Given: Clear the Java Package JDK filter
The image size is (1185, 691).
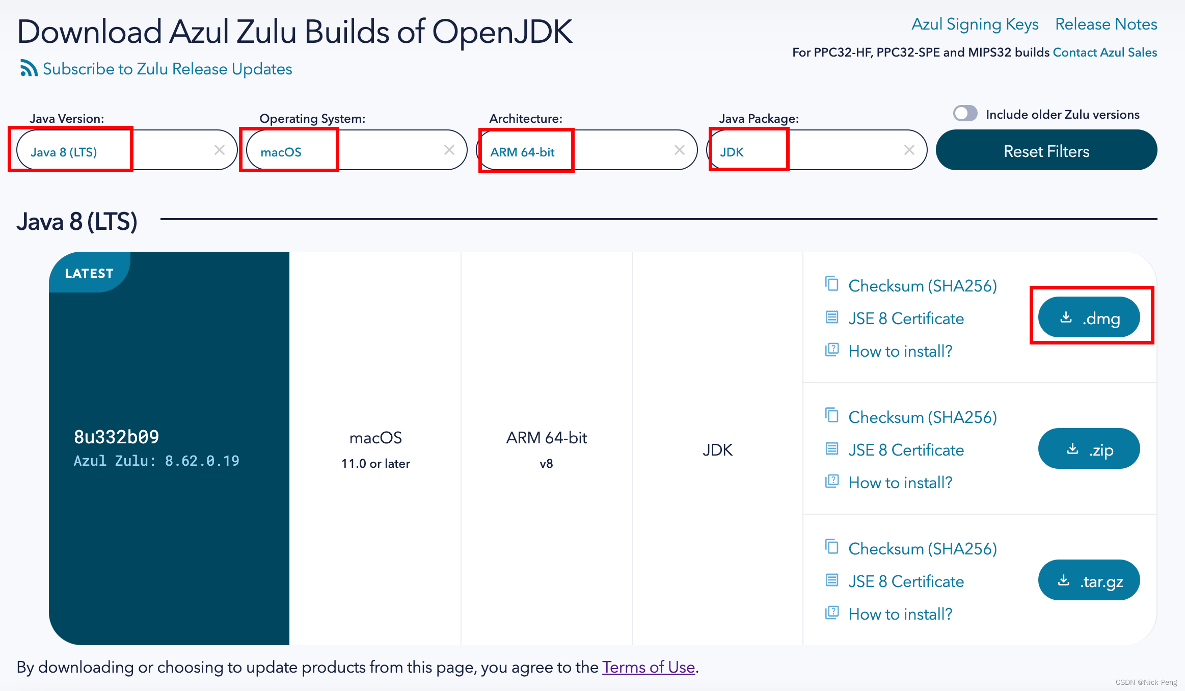Looking at the screenshot, I should 909,150.
